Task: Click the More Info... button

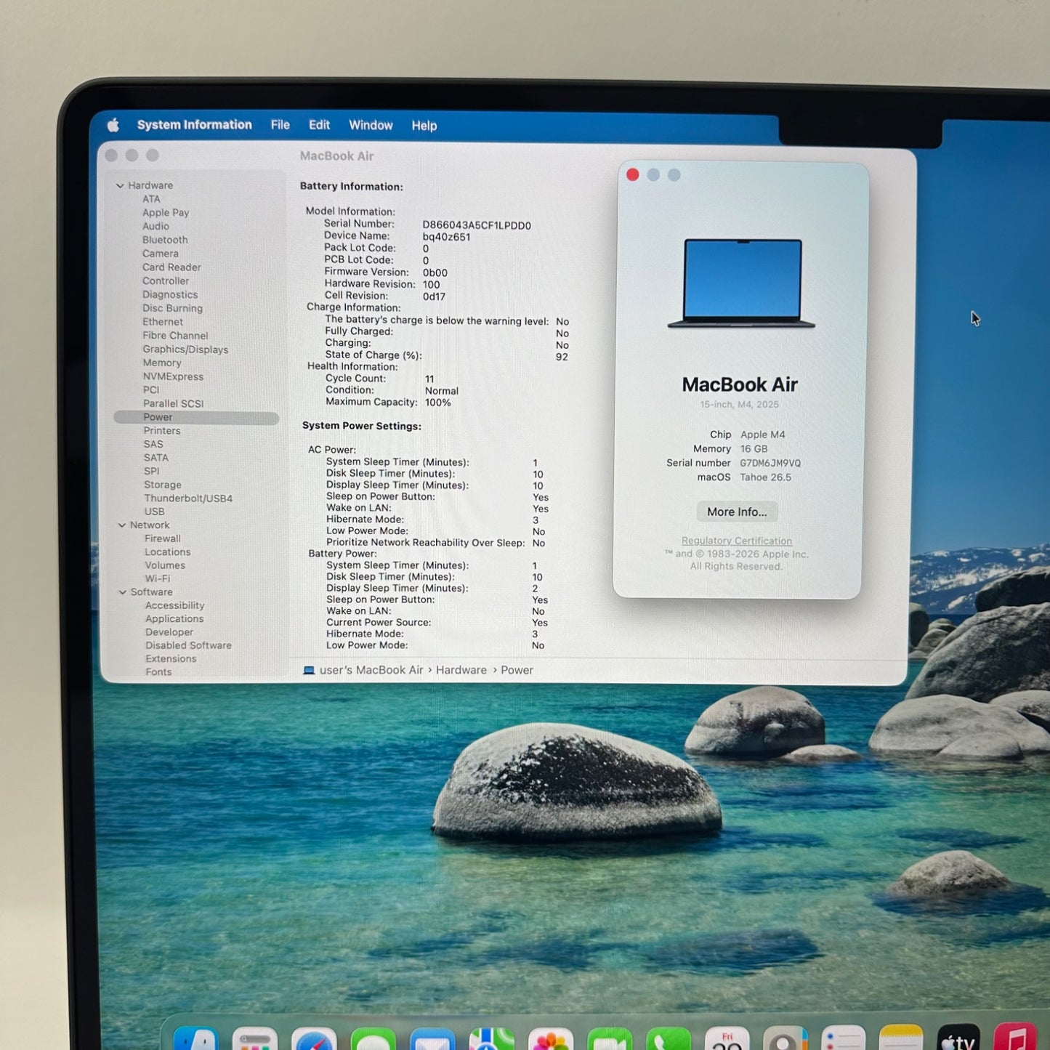Action: click(737, 512)
